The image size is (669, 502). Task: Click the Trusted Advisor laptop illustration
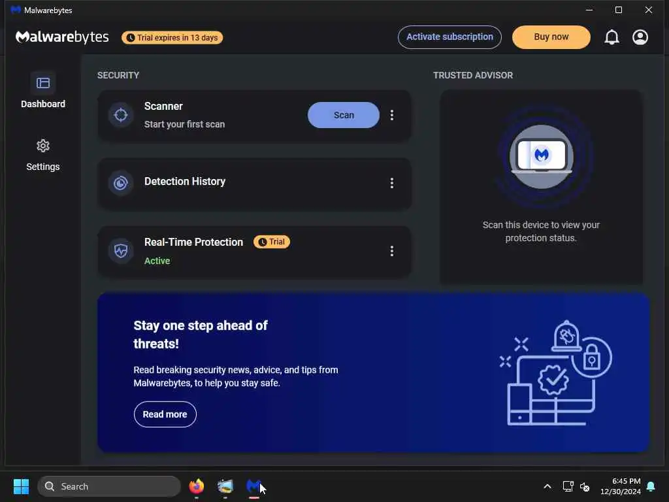(x=542, y=157)
